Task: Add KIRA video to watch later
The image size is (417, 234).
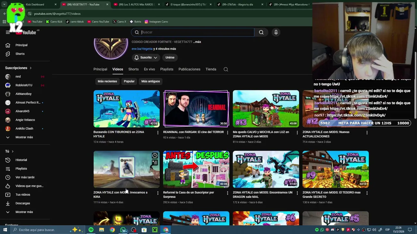Action: coord(155,156)
